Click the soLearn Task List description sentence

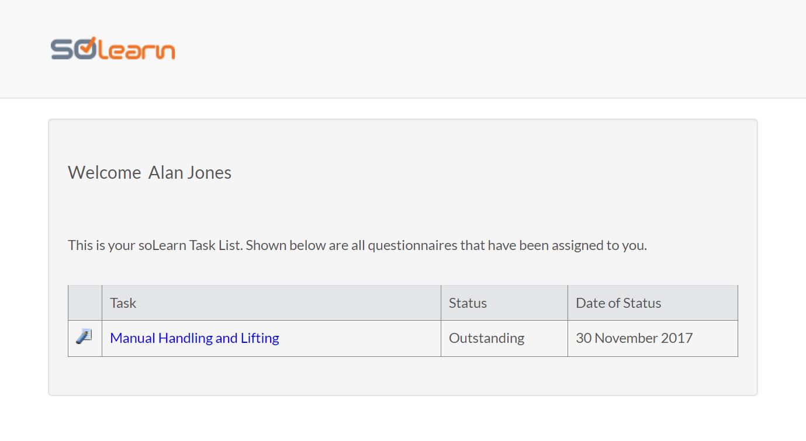(357, 245)
